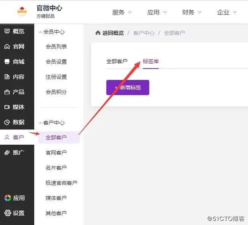Open the 设置 gear icon

pyautogui.click(x=8, y=213)
